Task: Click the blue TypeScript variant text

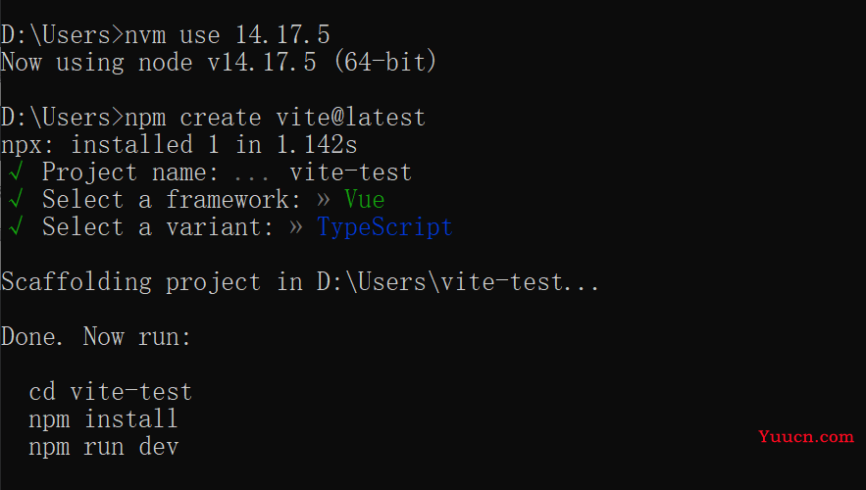Action: (385, 227)
